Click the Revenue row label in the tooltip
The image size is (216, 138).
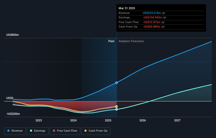(x=124, y=13)
